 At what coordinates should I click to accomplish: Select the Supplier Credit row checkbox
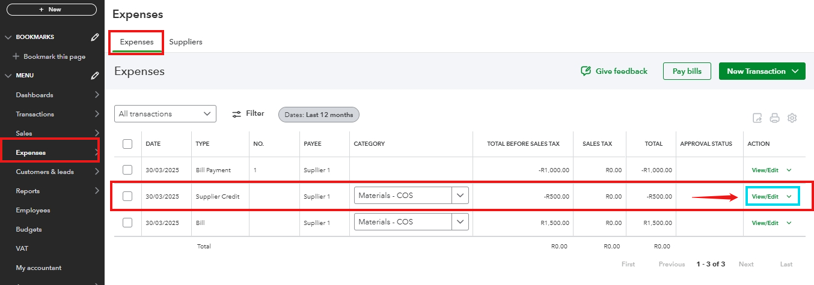127,196
